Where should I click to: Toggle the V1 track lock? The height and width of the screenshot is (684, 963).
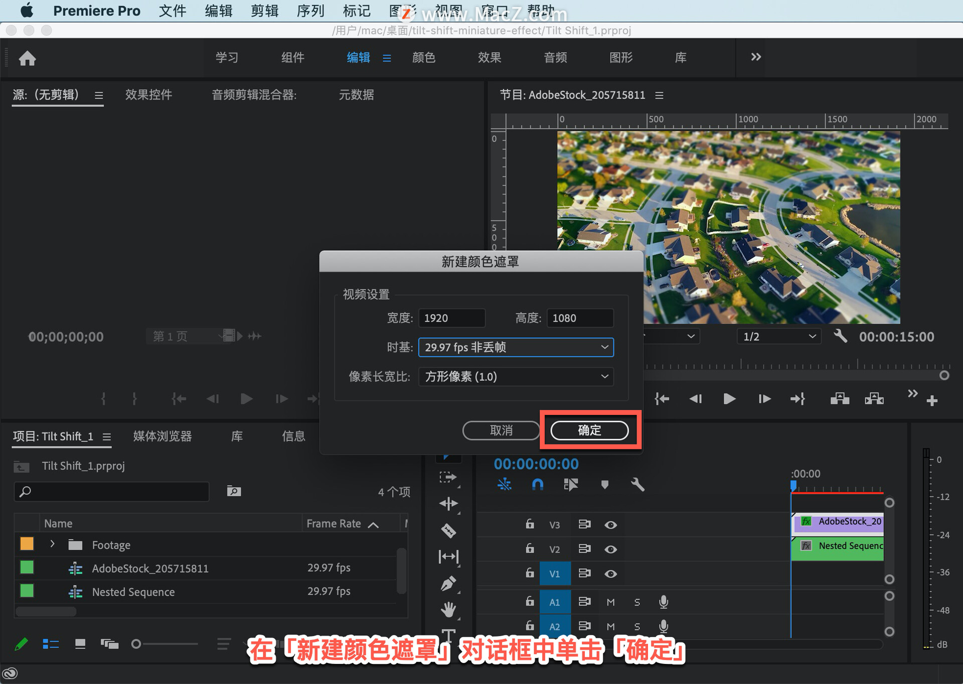coord(530,572)
